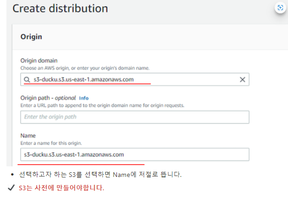Click the 'Origin path - optional' label
288x199 pixels.
[48, 98]
